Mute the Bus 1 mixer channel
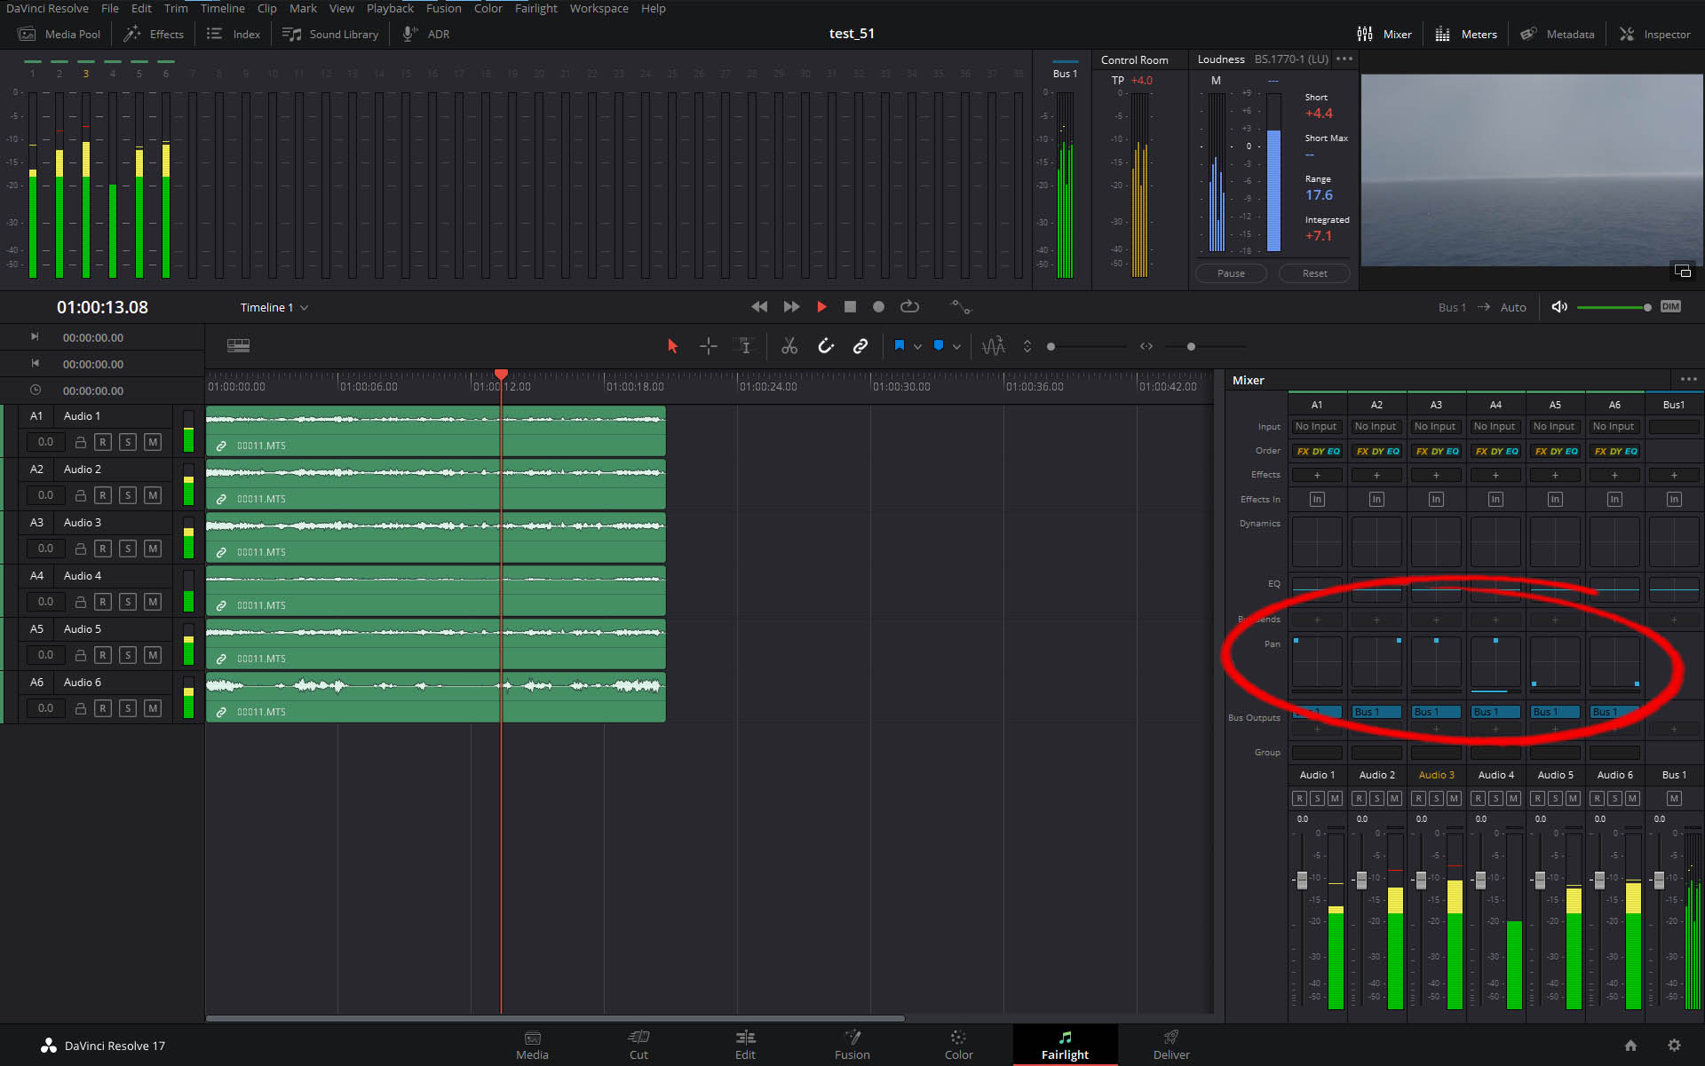 1674,799
